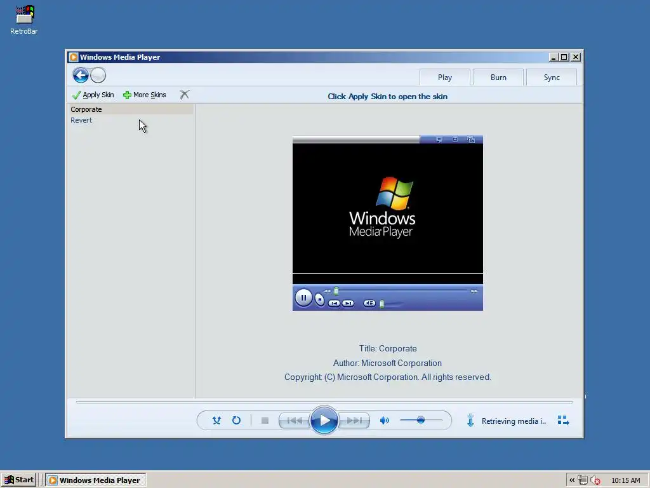Skip to next track
Image resolution: width=650 pixels, height=488 pixels.
354,421
